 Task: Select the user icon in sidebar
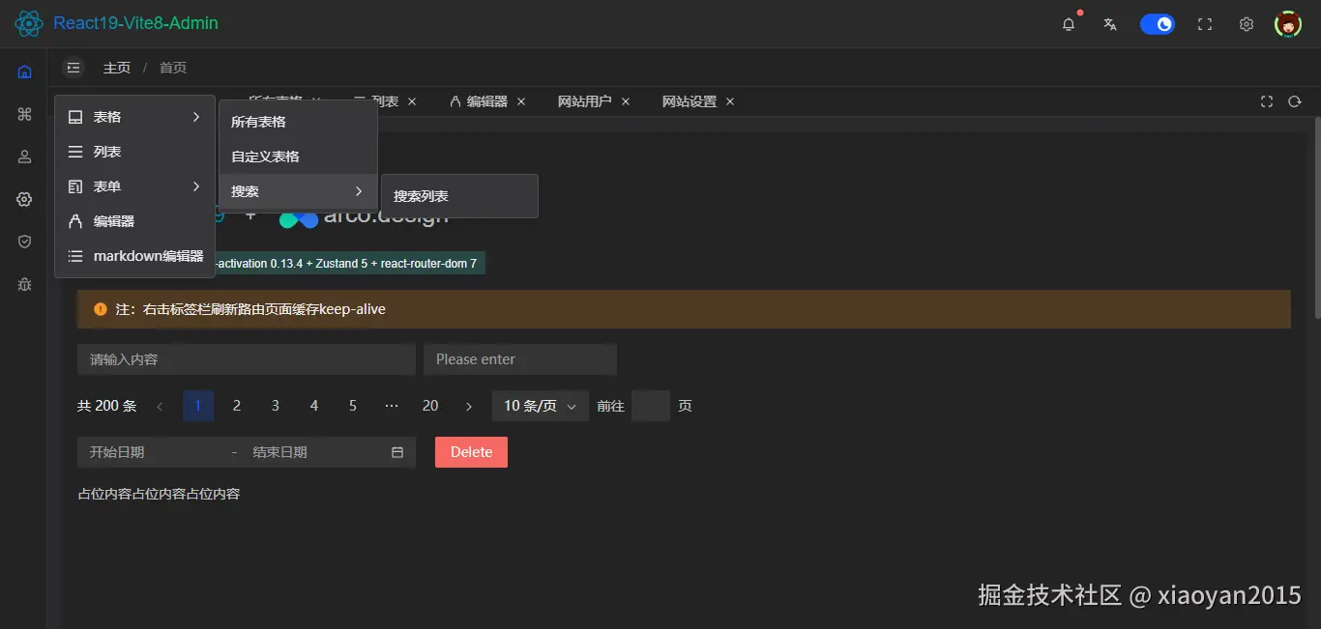coord(25,157)
